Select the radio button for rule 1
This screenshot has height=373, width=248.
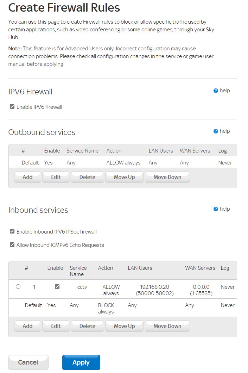[x=18, y=287]
